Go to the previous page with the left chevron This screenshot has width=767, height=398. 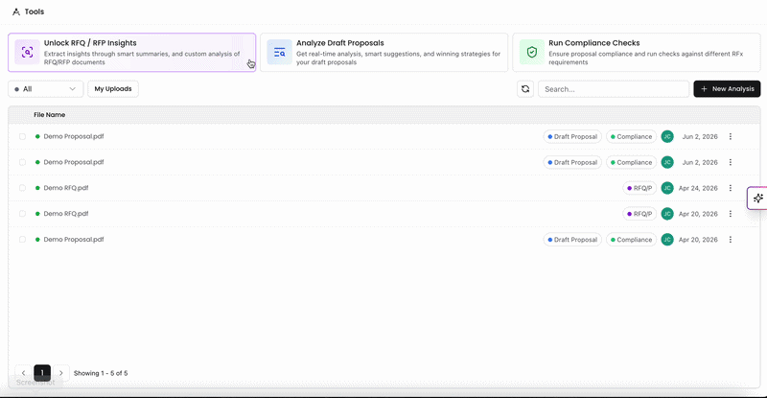coord(23,373)
